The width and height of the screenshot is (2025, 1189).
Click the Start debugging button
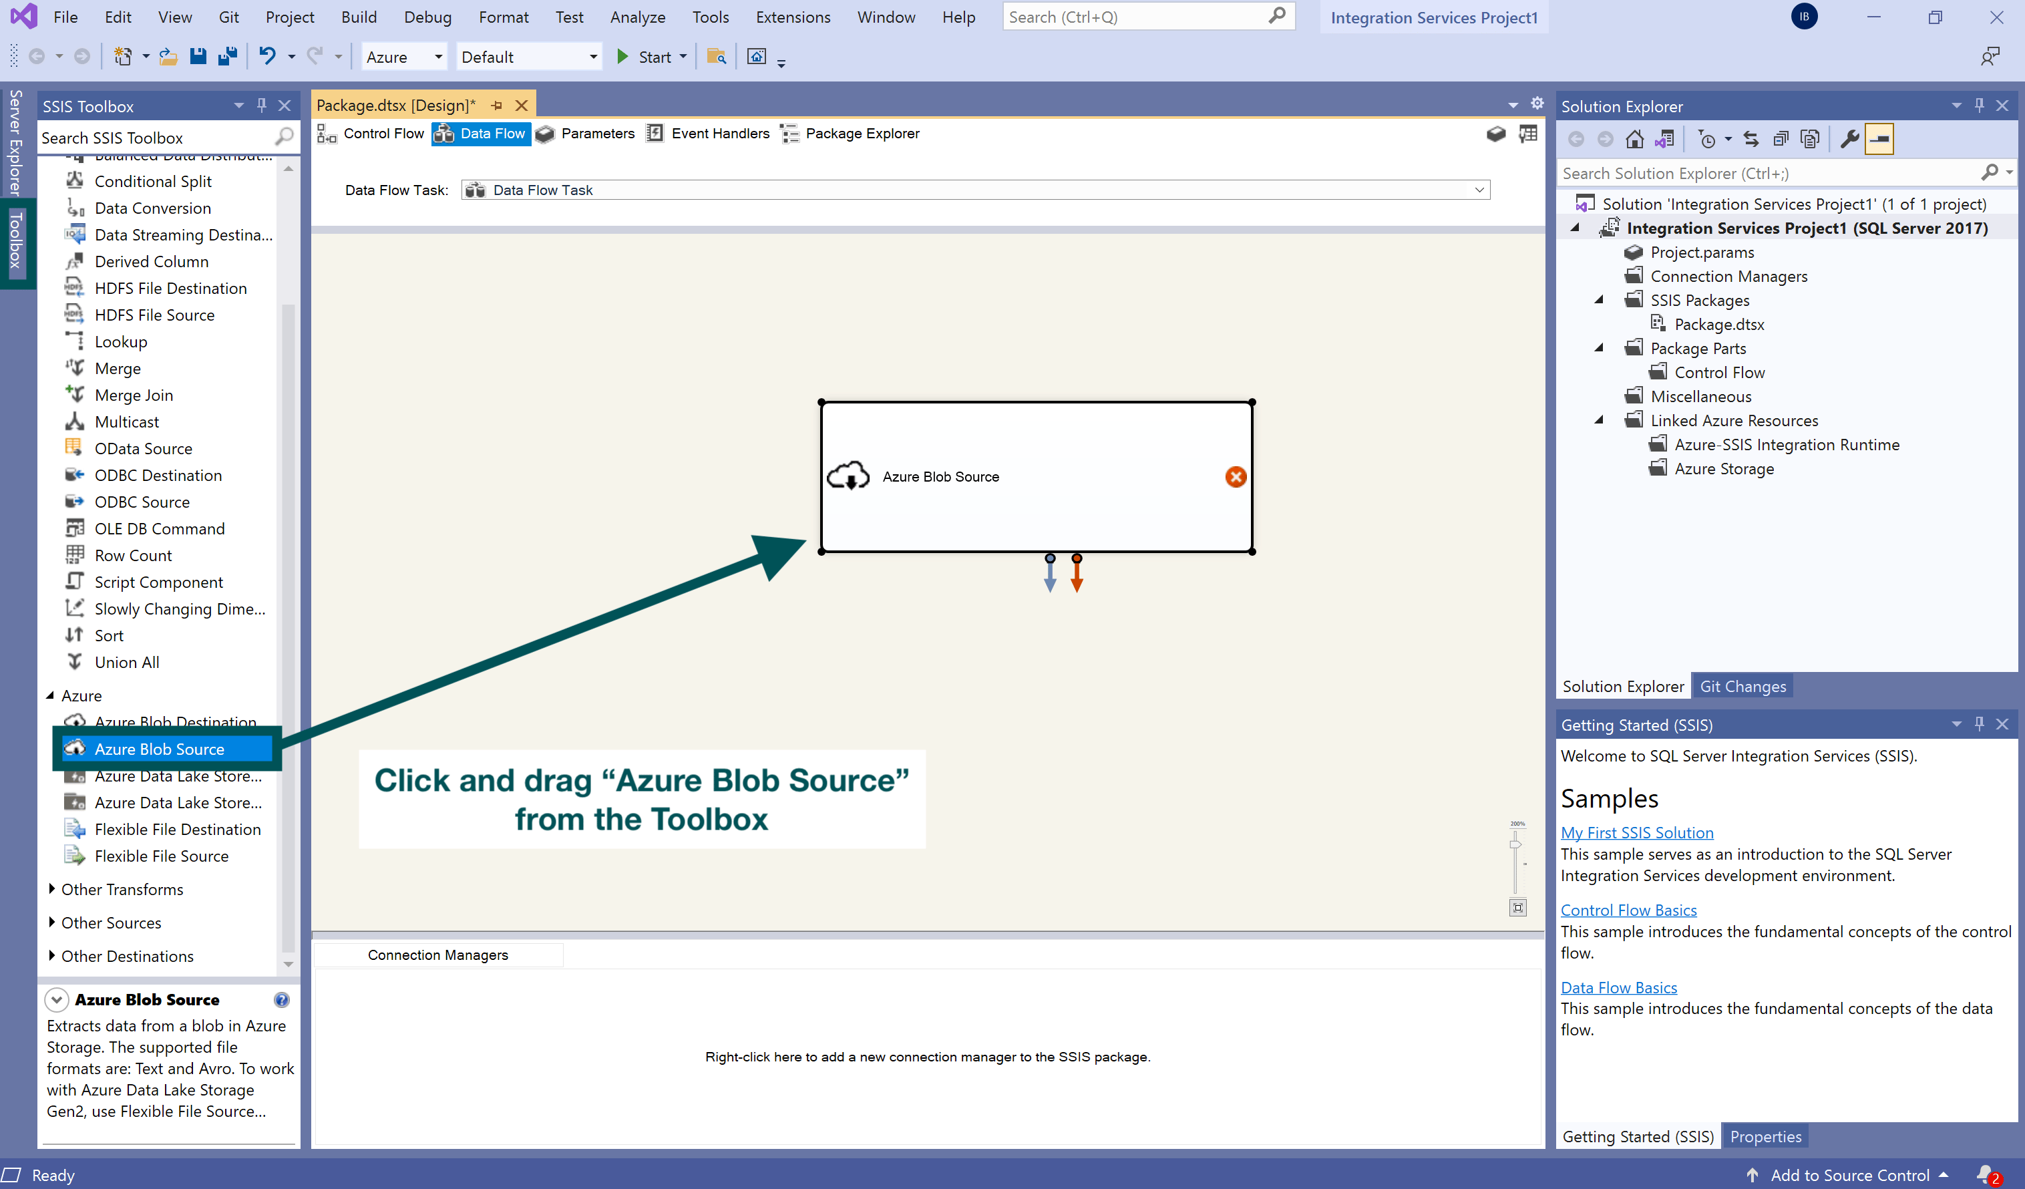coord(644,56)
